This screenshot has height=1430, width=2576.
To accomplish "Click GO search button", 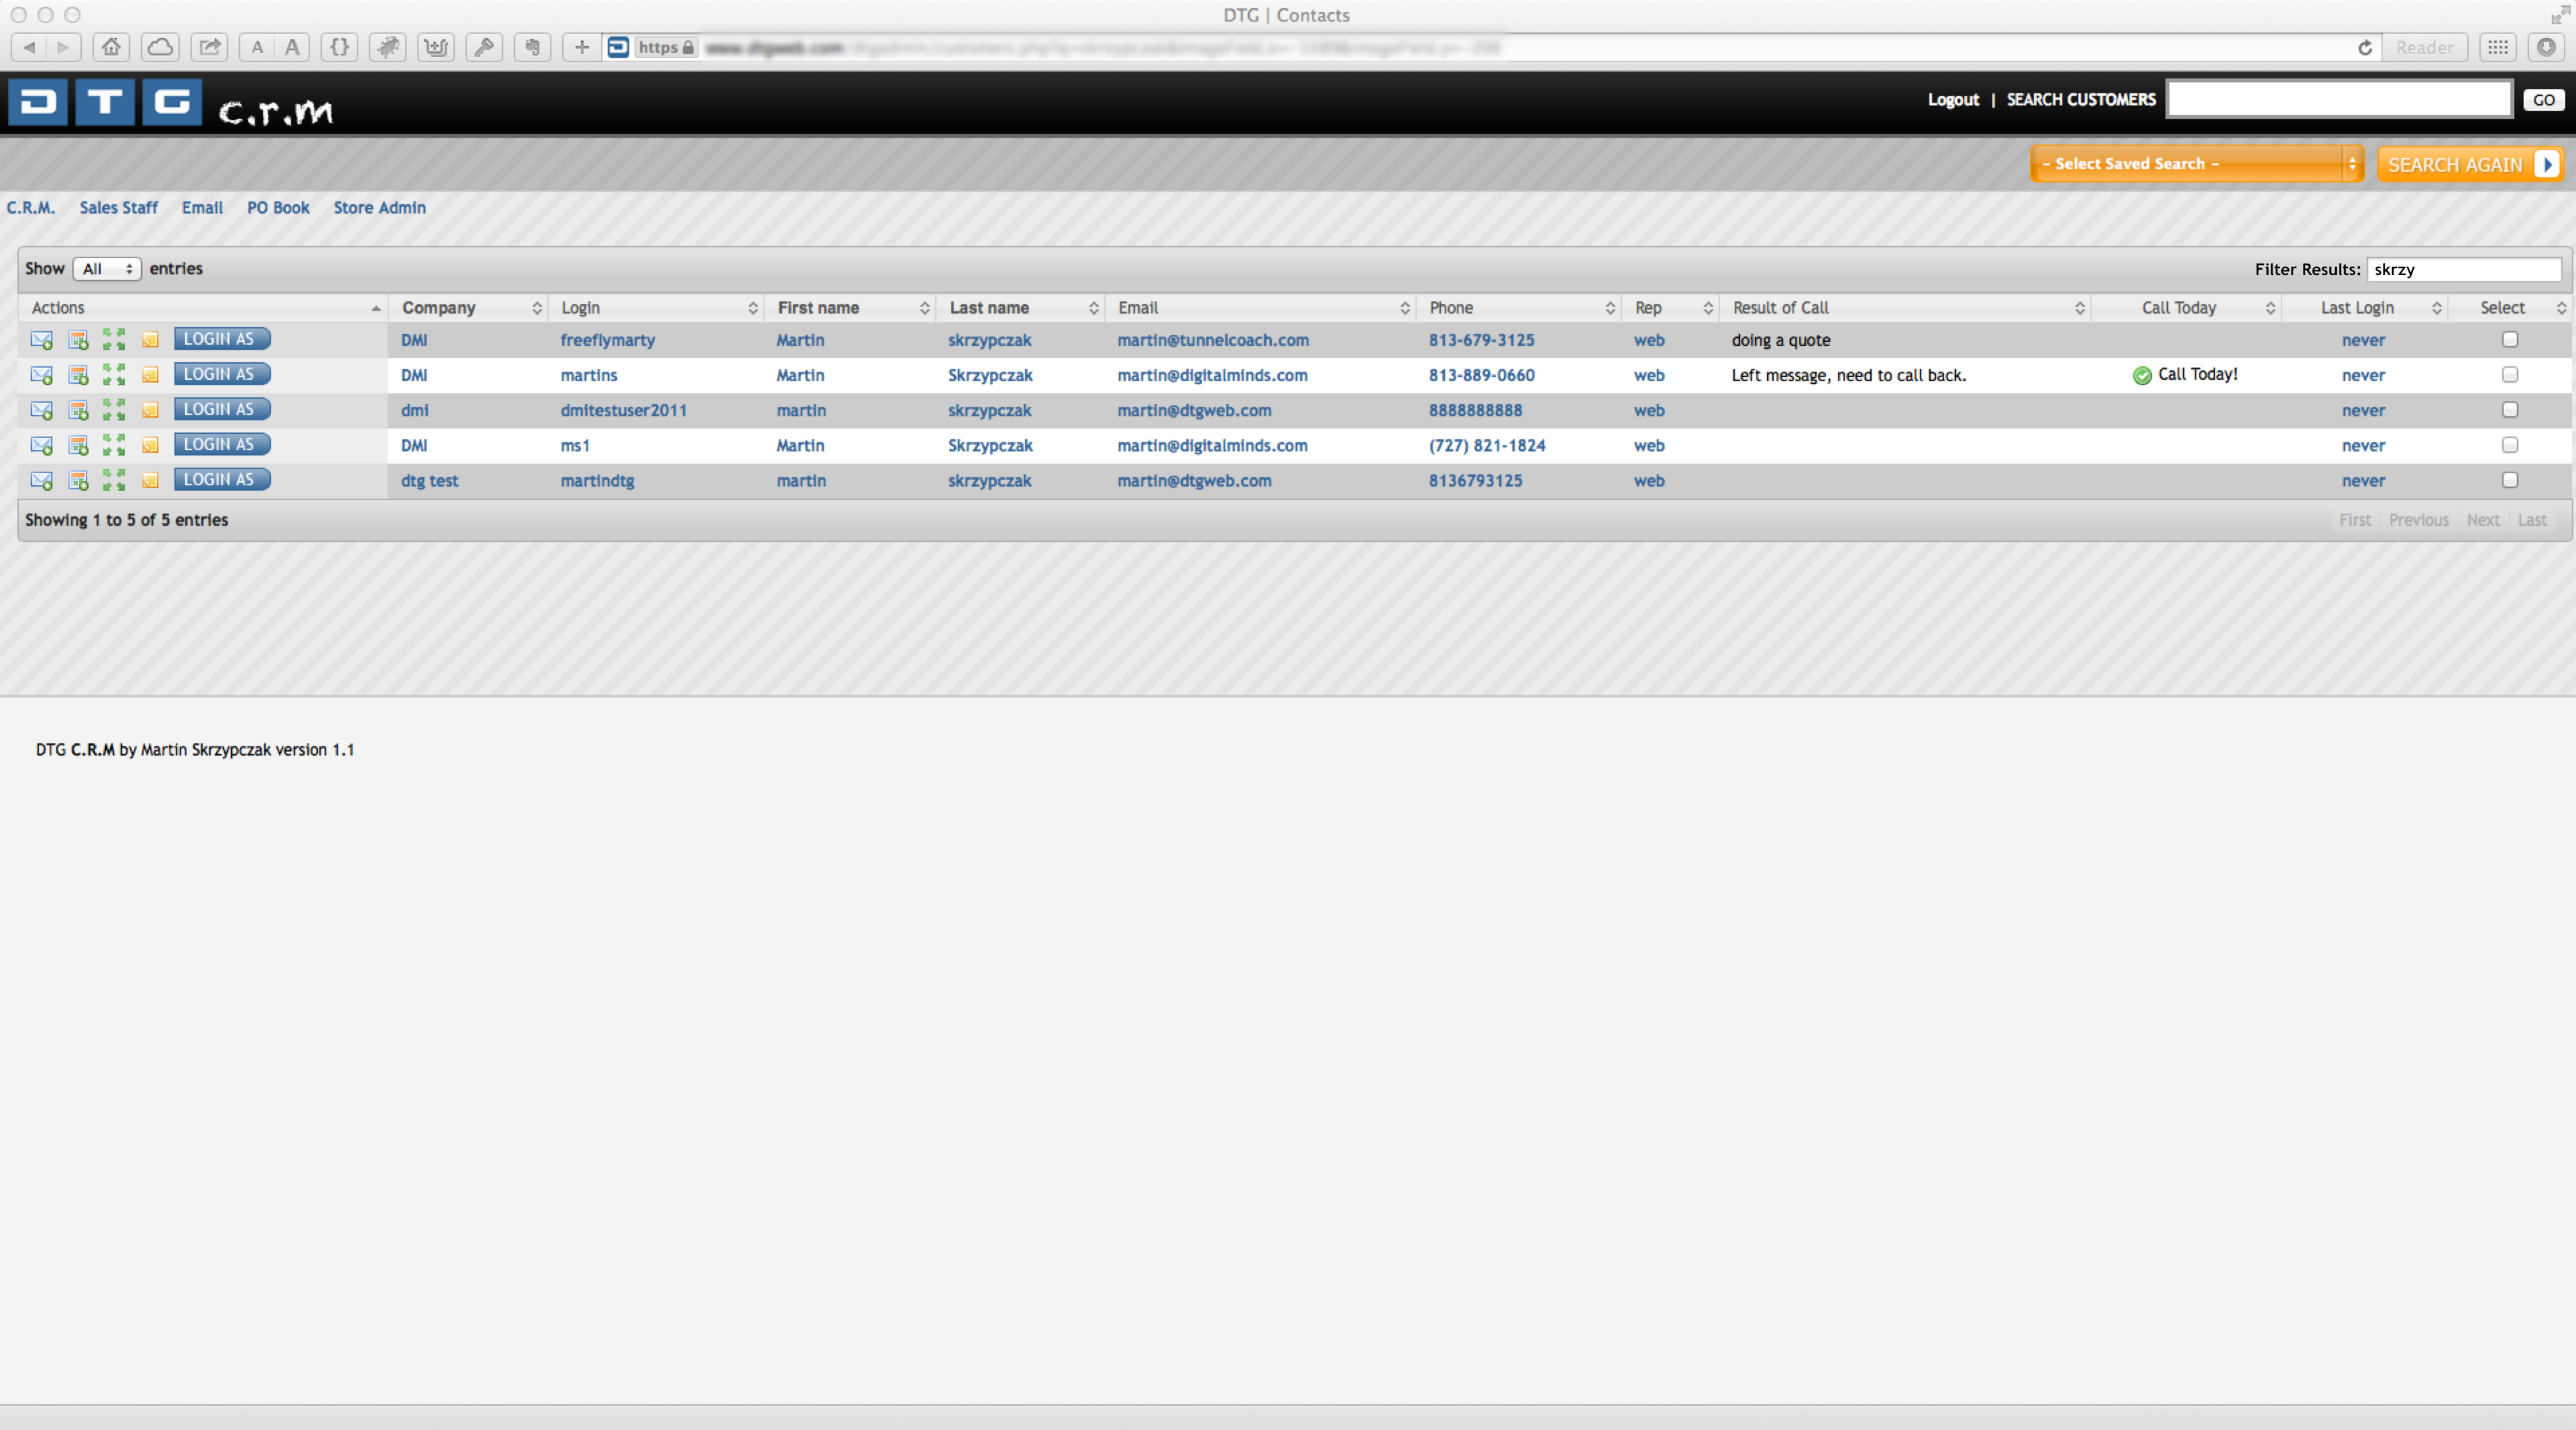I will point(2544,100).
